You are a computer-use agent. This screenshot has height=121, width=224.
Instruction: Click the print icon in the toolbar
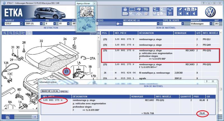pyautogui.click(x=125, y=9)
